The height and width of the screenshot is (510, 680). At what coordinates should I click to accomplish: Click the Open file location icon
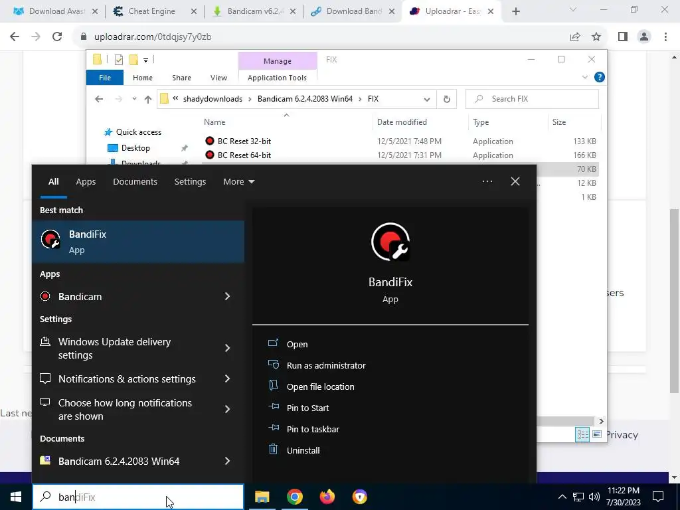pos(273,386)
